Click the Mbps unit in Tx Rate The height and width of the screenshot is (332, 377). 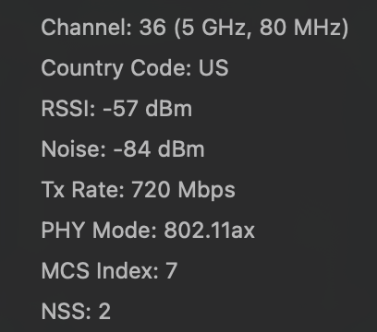pos(207,190)
